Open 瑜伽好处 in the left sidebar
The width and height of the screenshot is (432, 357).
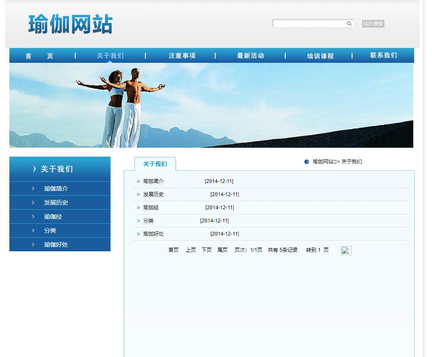point(56,245)
